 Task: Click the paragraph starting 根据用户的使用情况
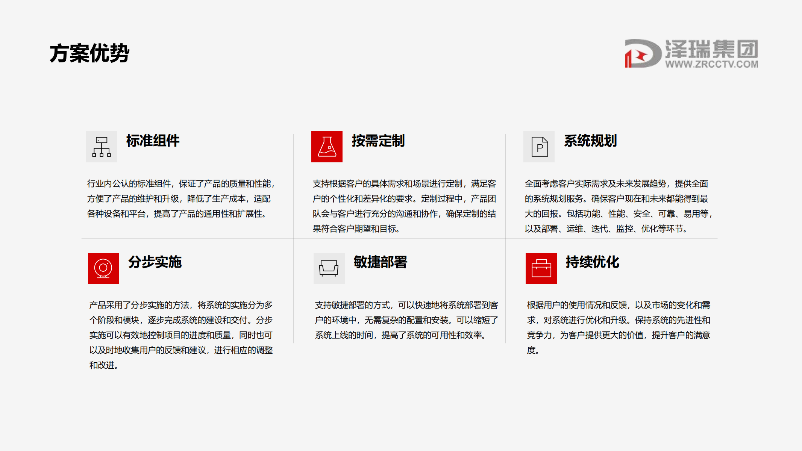tap(619, 327)
